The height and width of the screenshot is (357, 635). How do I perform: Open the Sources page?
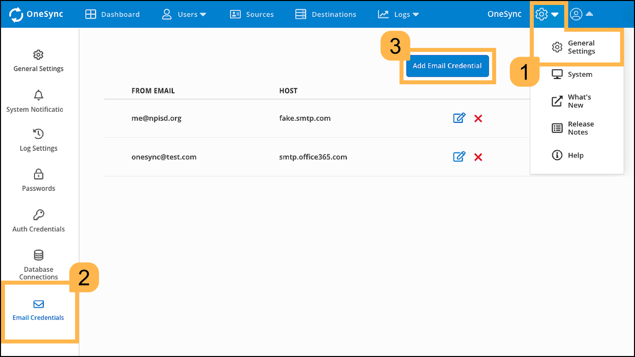click(x=252, y=14)
